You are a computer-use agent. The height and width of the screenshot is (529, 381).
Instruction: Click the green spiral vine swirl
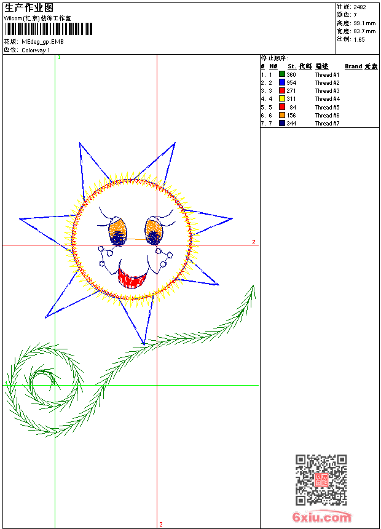(x=44, y=388)
